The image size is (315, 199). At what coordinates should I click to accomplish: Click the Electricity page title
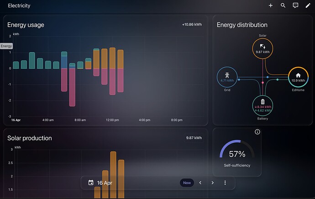(19, 5)
